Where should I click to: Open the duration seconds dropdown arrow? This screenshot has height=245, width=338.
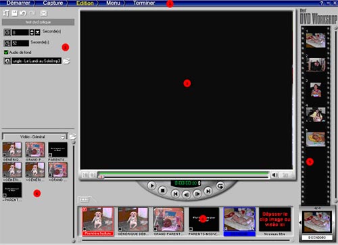click(x=38, y=32)
